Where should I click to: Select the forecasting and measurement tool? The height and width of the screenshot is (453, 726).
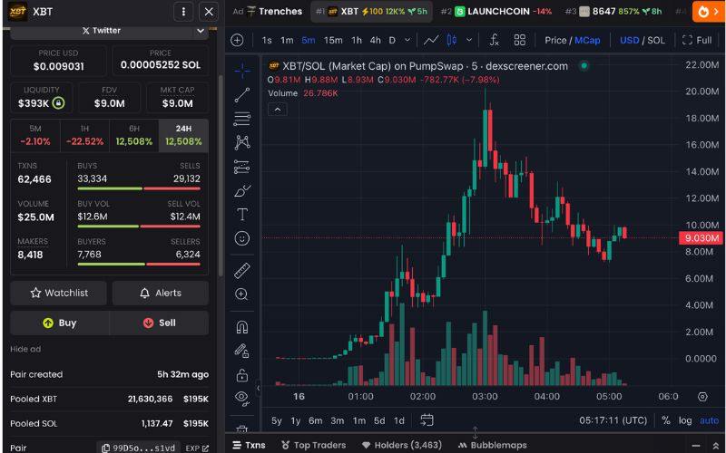coord(242,167)
